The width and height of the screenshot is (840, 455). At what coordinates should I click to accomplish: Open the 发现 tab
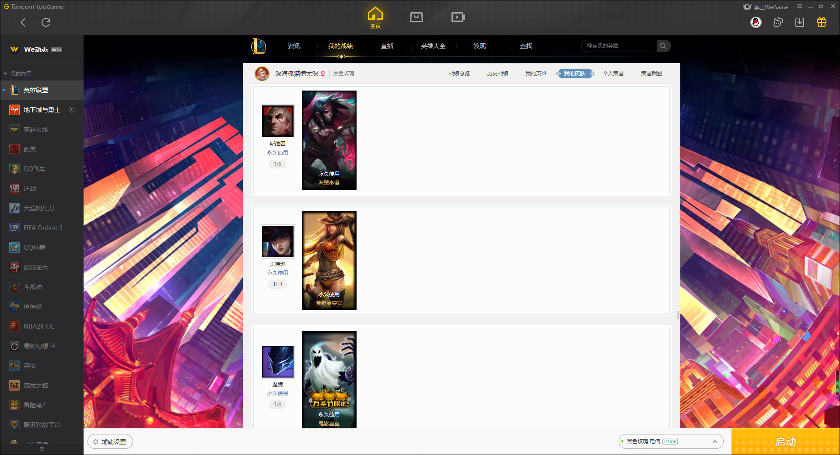479,46
